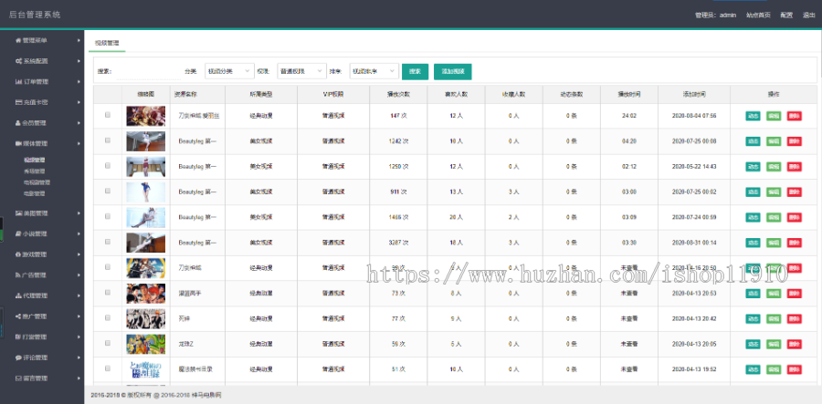Click the picture icon beside 美图管理

click(x=18, y=213)
